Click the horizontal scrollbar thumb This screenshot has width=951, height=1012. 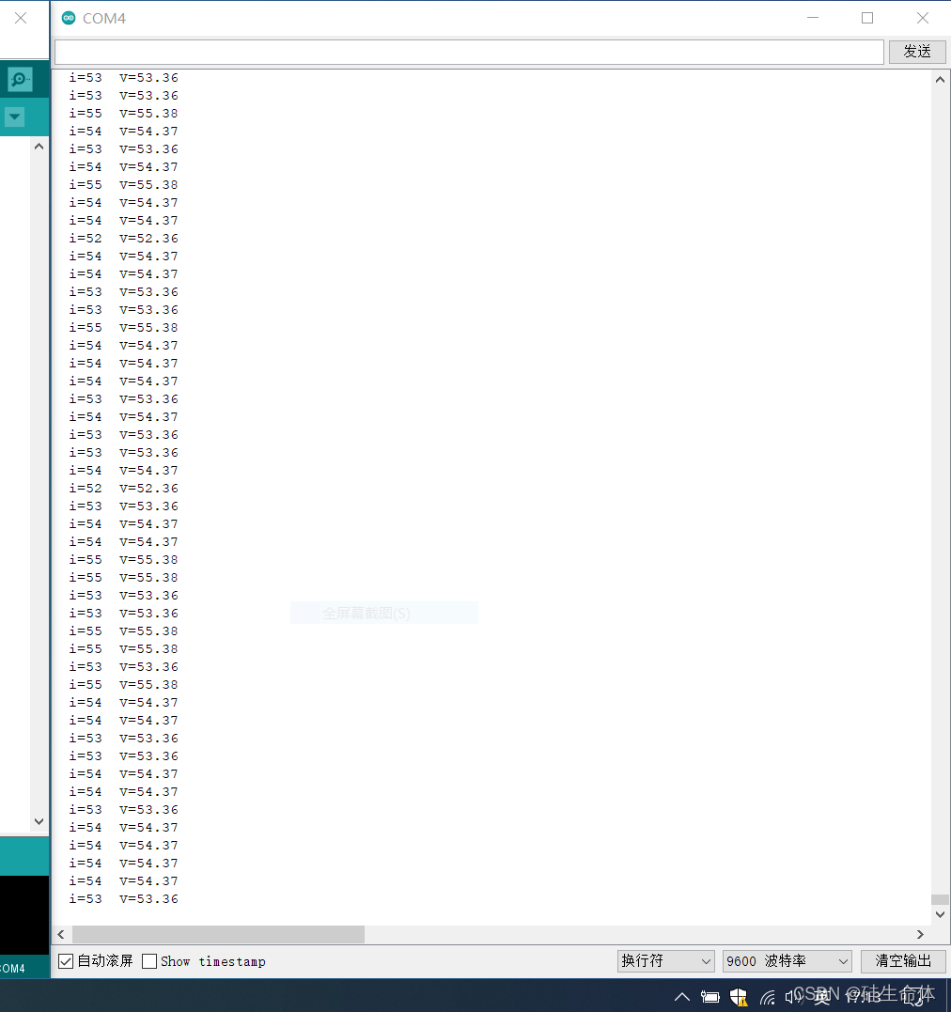[x=218, y=935]
